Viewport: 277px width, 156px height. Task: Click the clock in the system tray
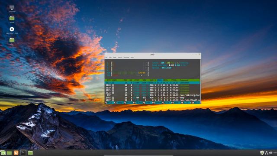[x=275, y=153]
